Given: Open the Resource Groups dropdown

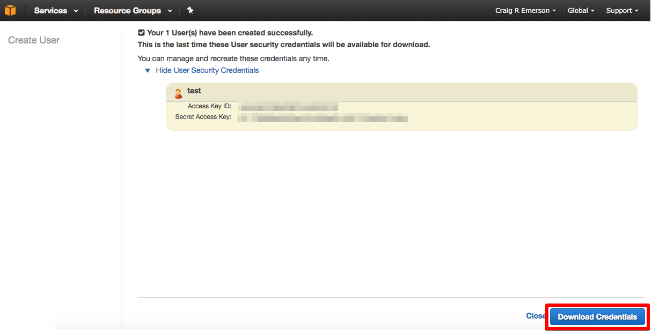Looking at the screenshot, I should tap(133, 11).
